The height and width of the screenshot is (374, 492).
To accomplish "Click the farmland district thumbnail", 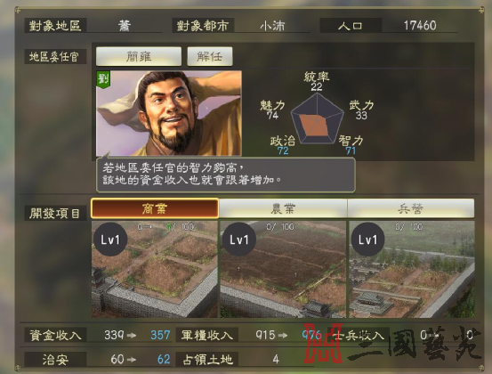I will [283, 269].
